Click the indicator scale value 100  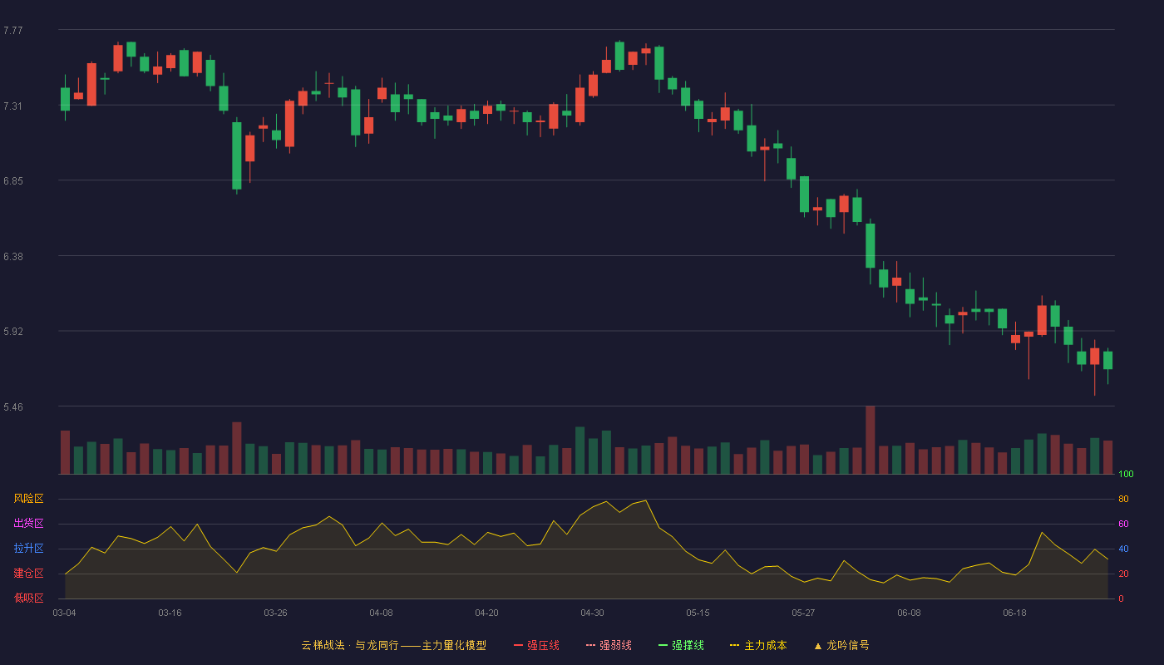pos(1126,474)
